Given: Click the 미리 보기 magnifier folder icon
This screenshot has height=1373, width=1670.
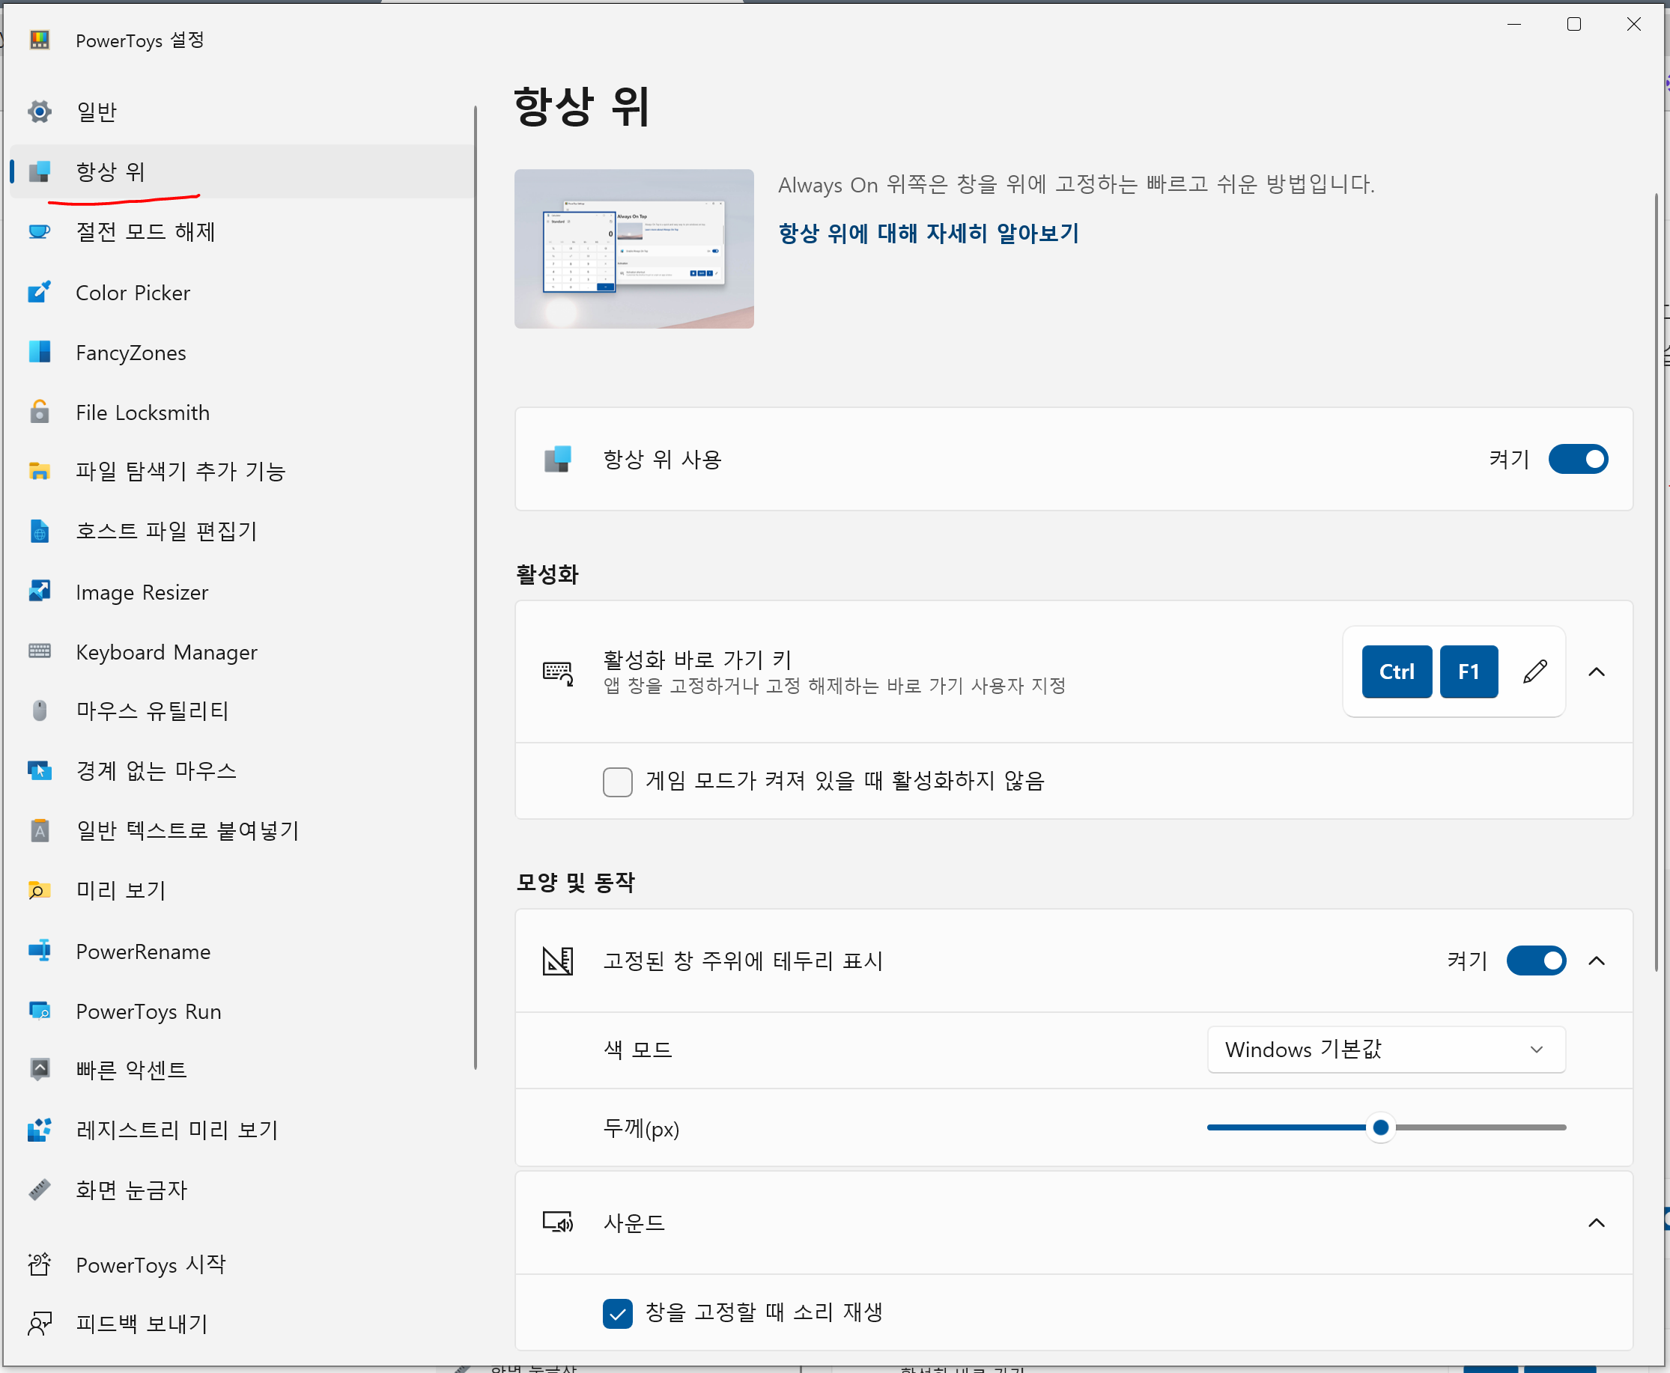Looking at the screenshot, I should click(x=40, y=891).
